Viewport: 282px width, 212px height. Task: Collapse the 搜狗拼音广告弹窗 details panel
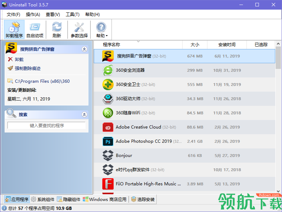coord(84,49)
